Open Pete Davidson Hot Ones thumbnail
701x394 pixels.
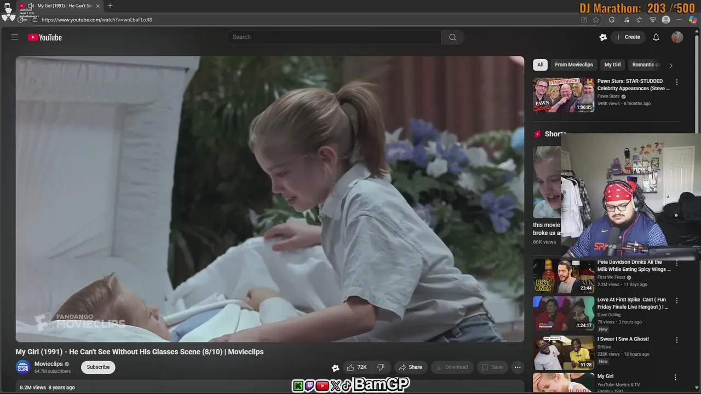tap(564, 276)
